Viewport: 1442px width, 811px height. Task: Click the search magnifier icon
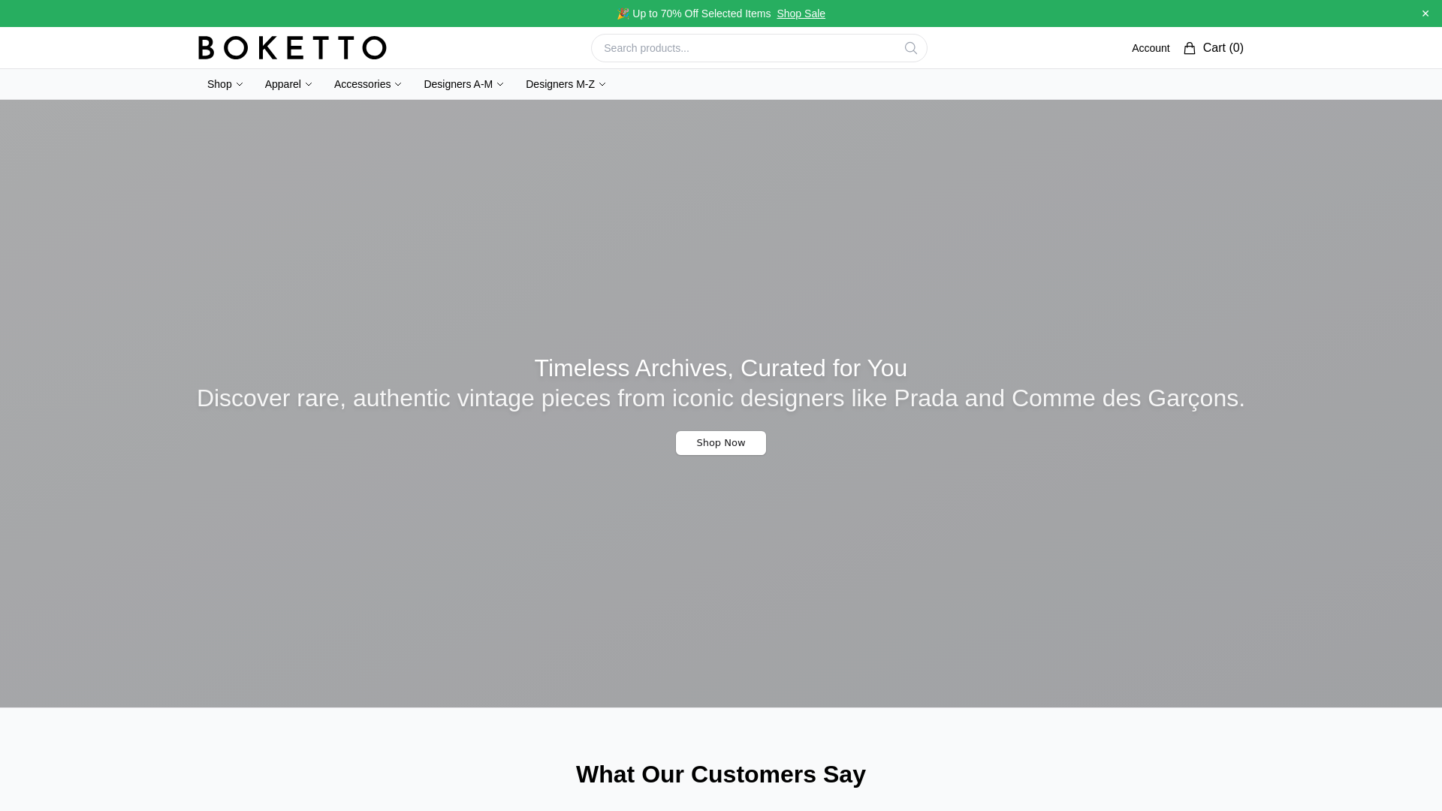[910, 48]
